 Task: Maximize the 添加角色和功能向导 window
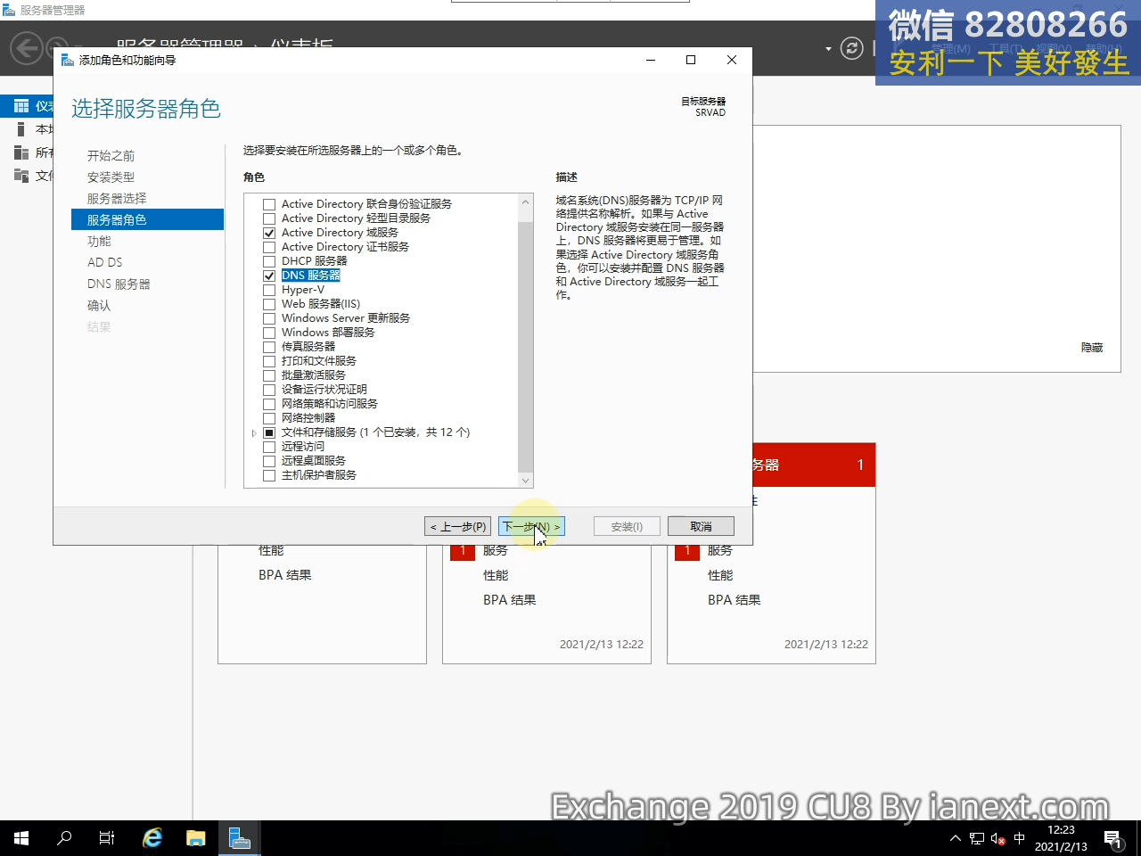click(691, 60)
